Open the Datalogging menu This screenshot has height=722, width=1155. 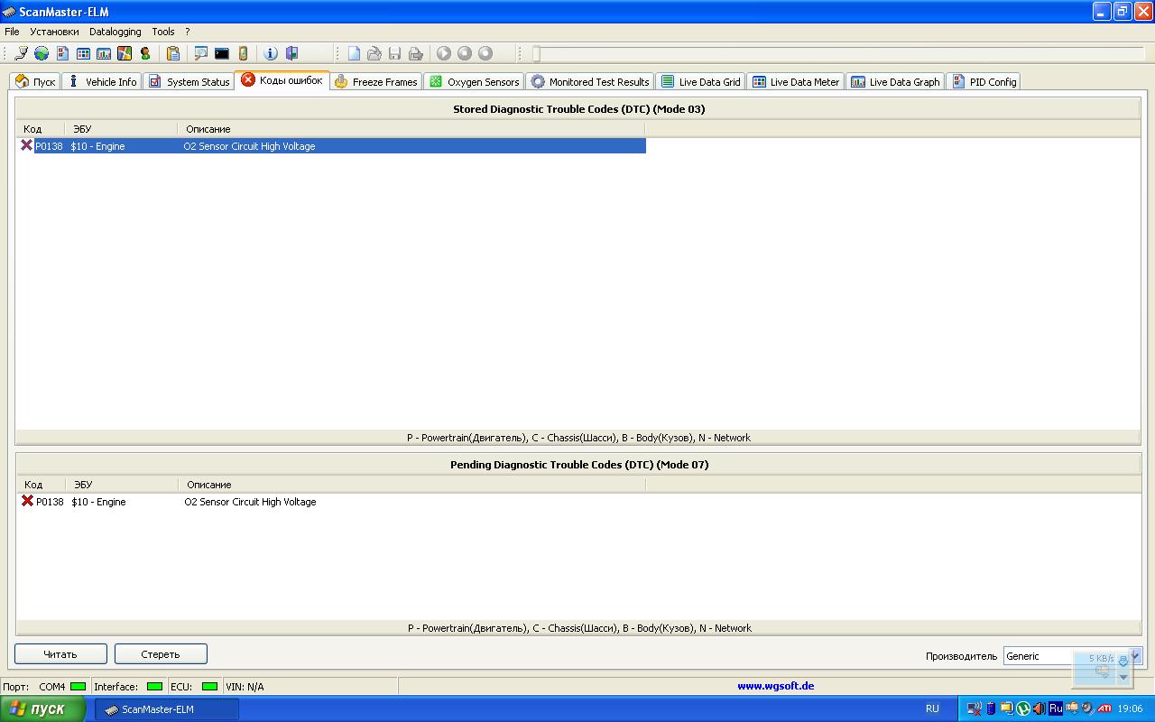click(x=115, y=32)
